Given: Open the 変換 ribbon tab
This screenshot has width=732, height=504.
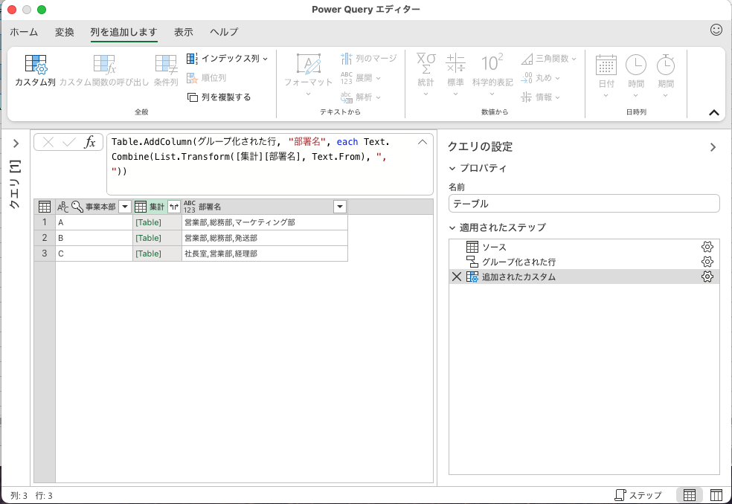Looking at the screenshot, I should [65, 32].
